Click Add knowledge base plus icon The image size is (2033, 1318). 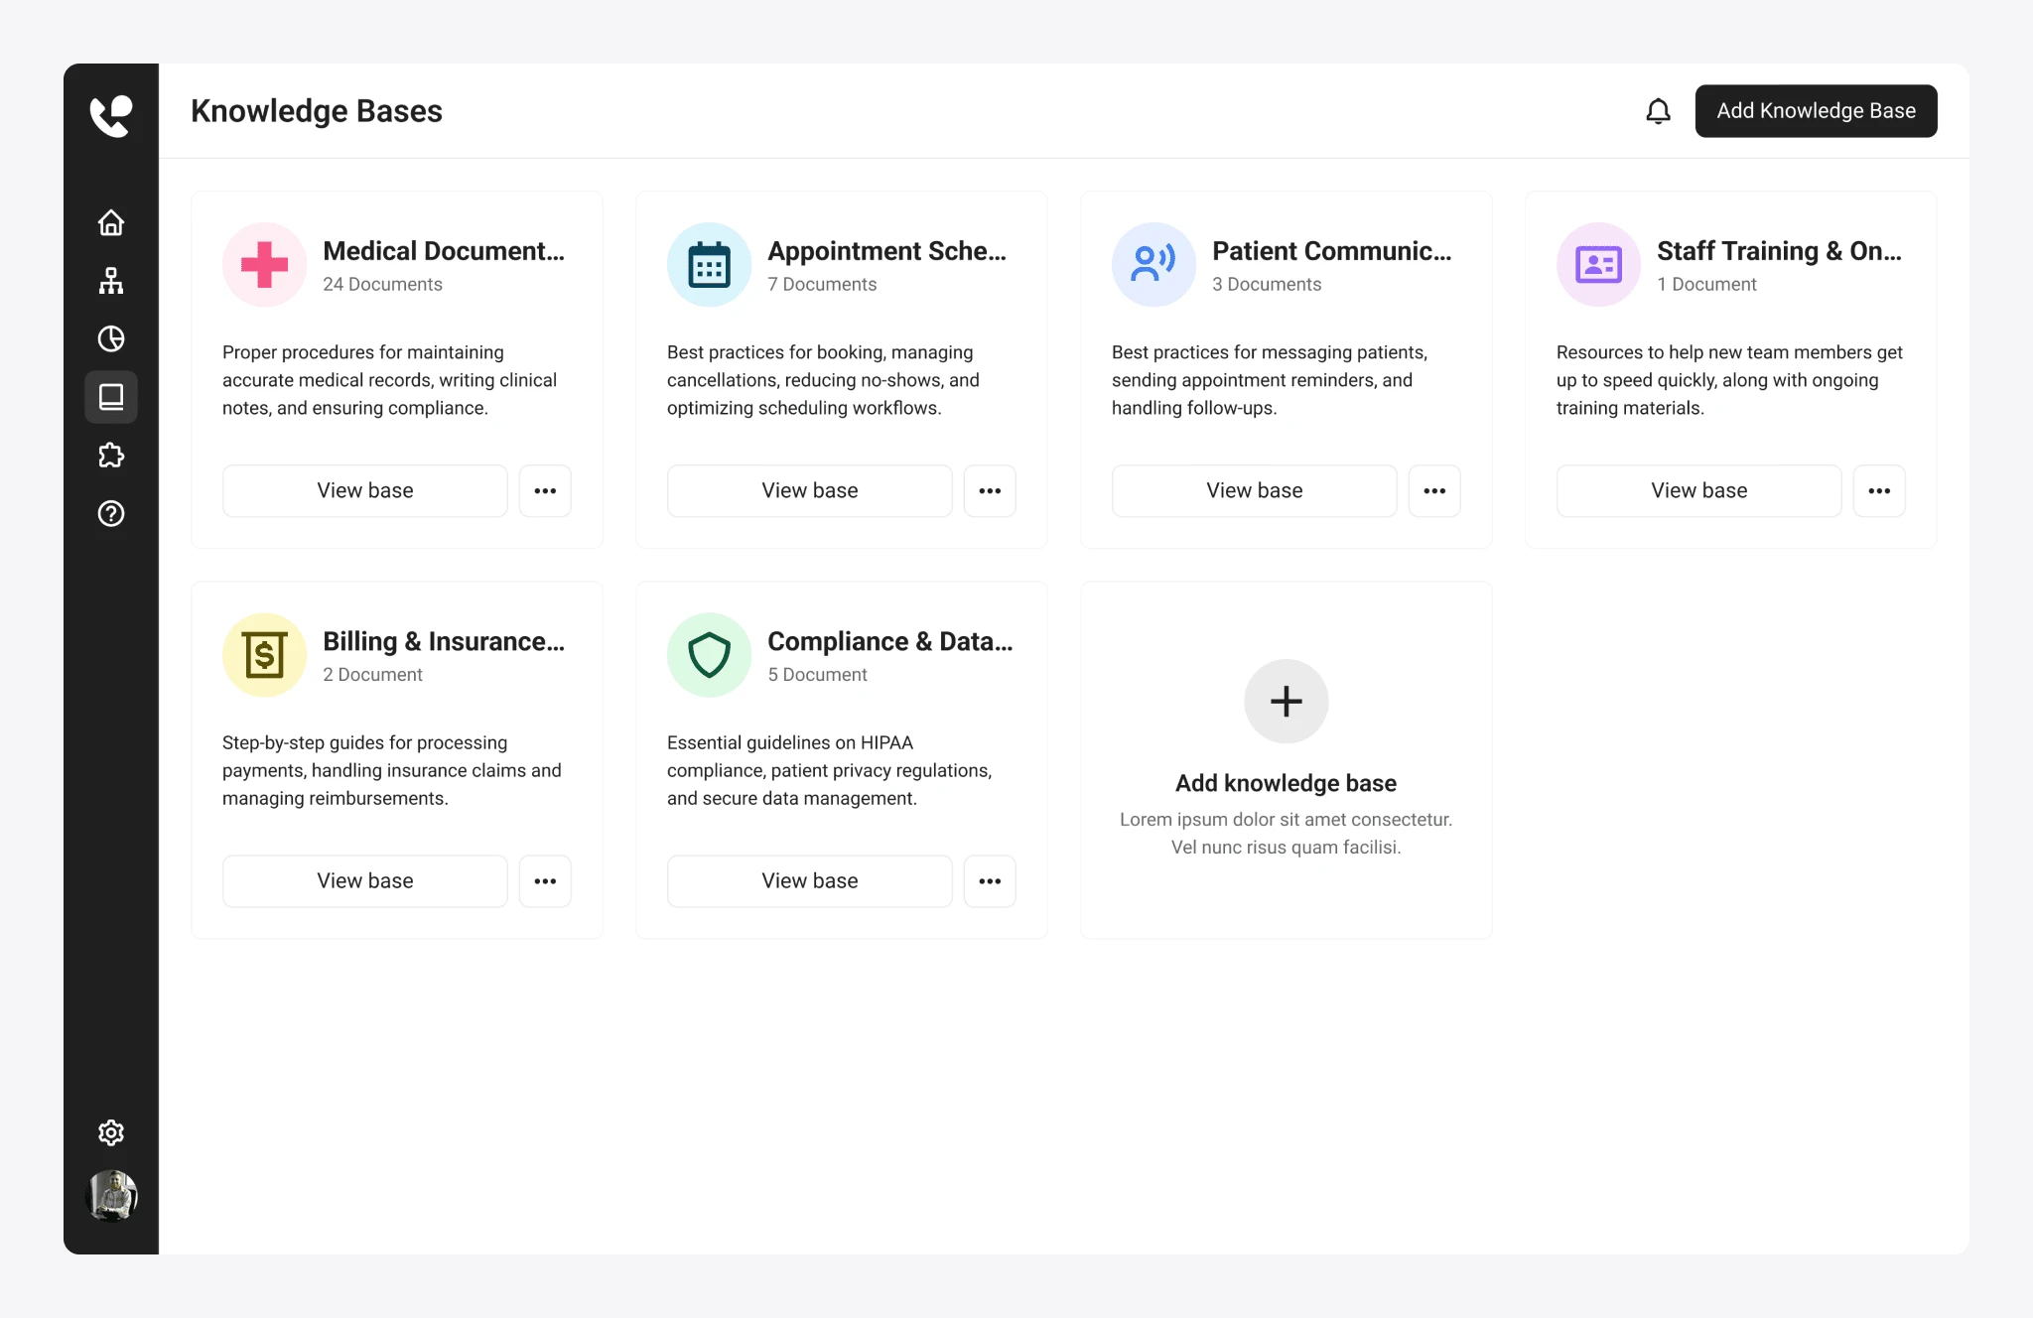(x=1287, y=701)
